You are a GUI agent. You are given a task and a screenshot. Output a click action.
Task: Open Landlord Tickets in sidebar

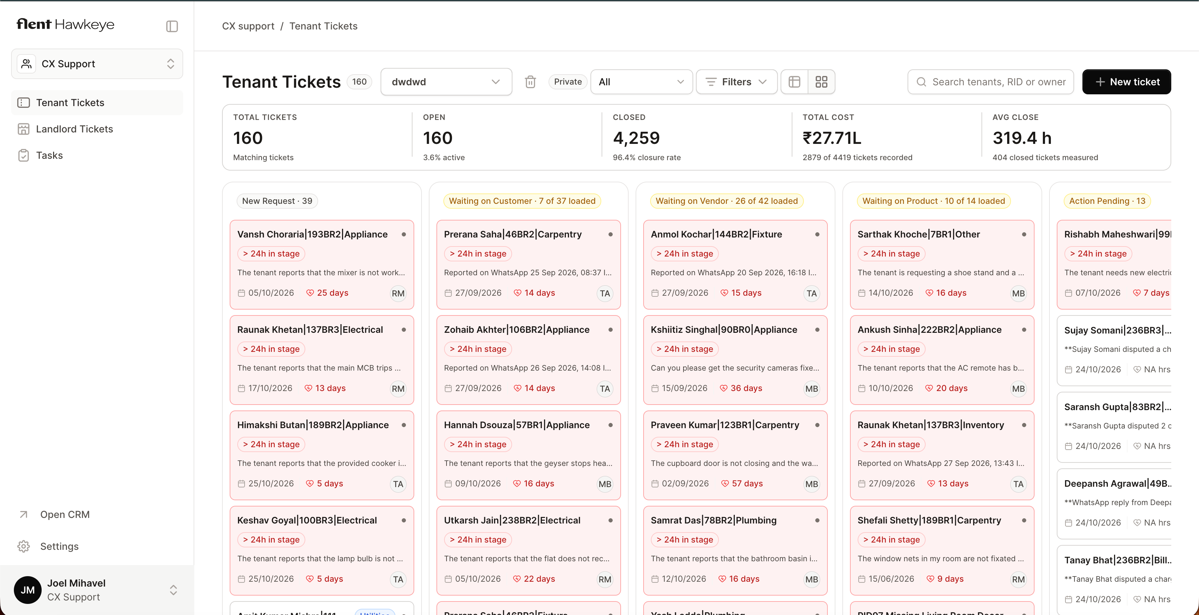pos(97,129)
